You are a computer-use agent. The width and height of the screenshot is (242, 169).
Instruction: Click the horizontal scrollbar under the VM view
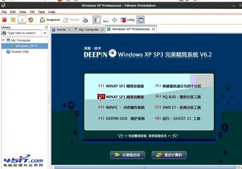point(145,167)
